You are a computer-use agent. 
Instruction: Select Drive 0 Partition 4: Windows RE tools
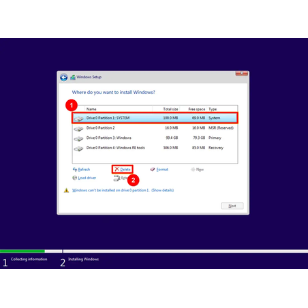(x=155, y=148)
